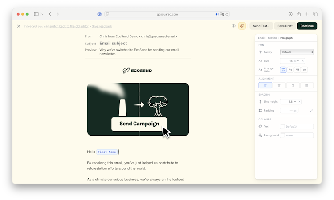Screen dimensions: 334x200
Task: Click the From sender address line
Action: coord(138,36)
